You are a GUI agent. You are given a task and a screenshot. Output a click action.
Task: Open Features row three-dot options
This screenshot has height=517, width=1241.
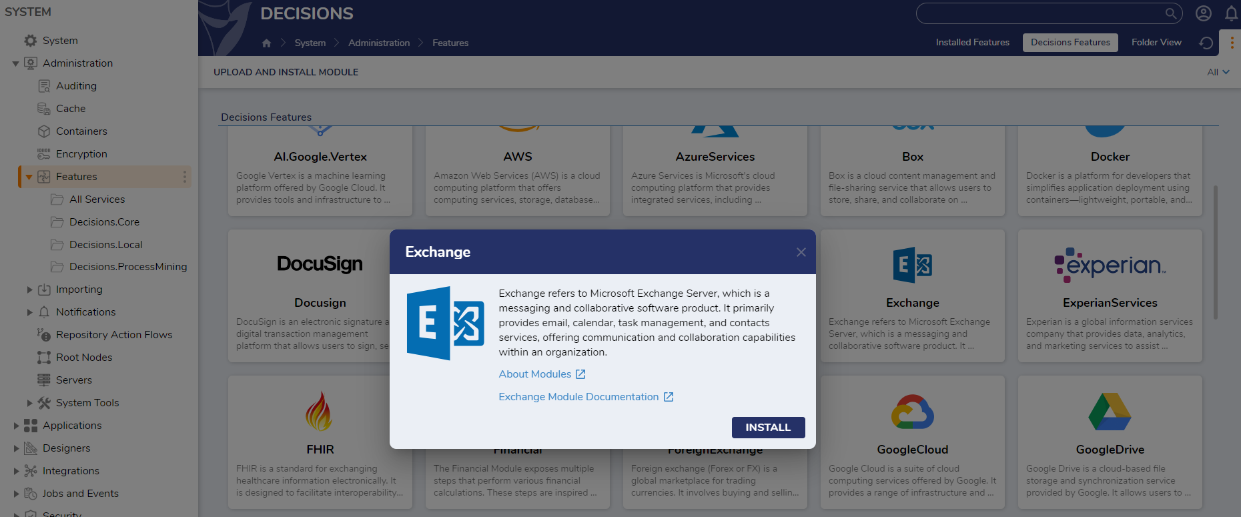pyautogui.click(x=185, y=177)
